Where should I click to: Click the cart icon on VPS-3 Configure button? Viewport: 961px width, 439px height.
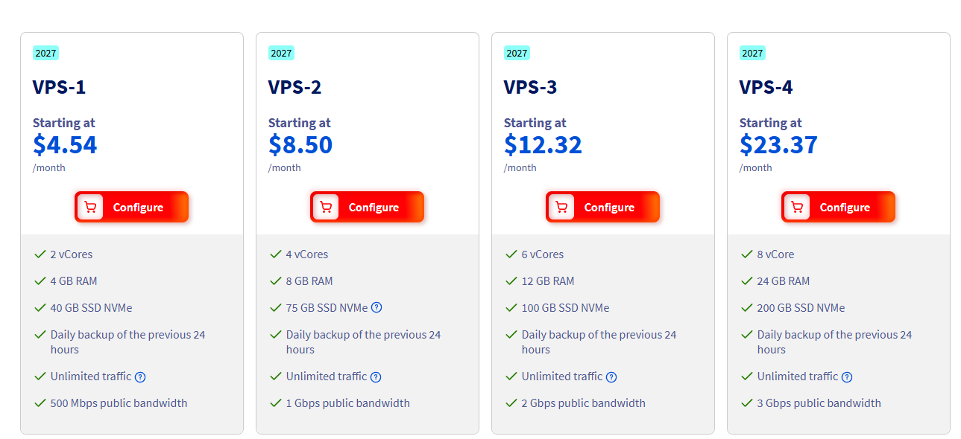coord(561,207)
